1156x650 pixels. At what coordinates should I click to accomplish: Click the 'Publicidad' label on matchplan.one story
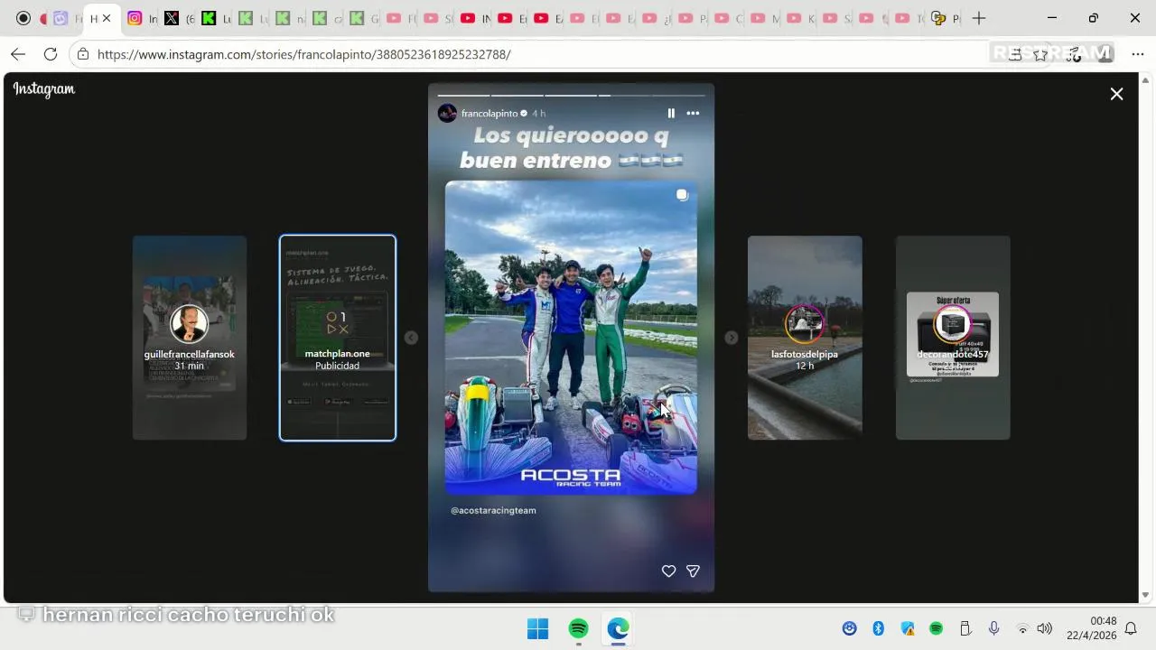pyautogui.click(x=338, y=366)
